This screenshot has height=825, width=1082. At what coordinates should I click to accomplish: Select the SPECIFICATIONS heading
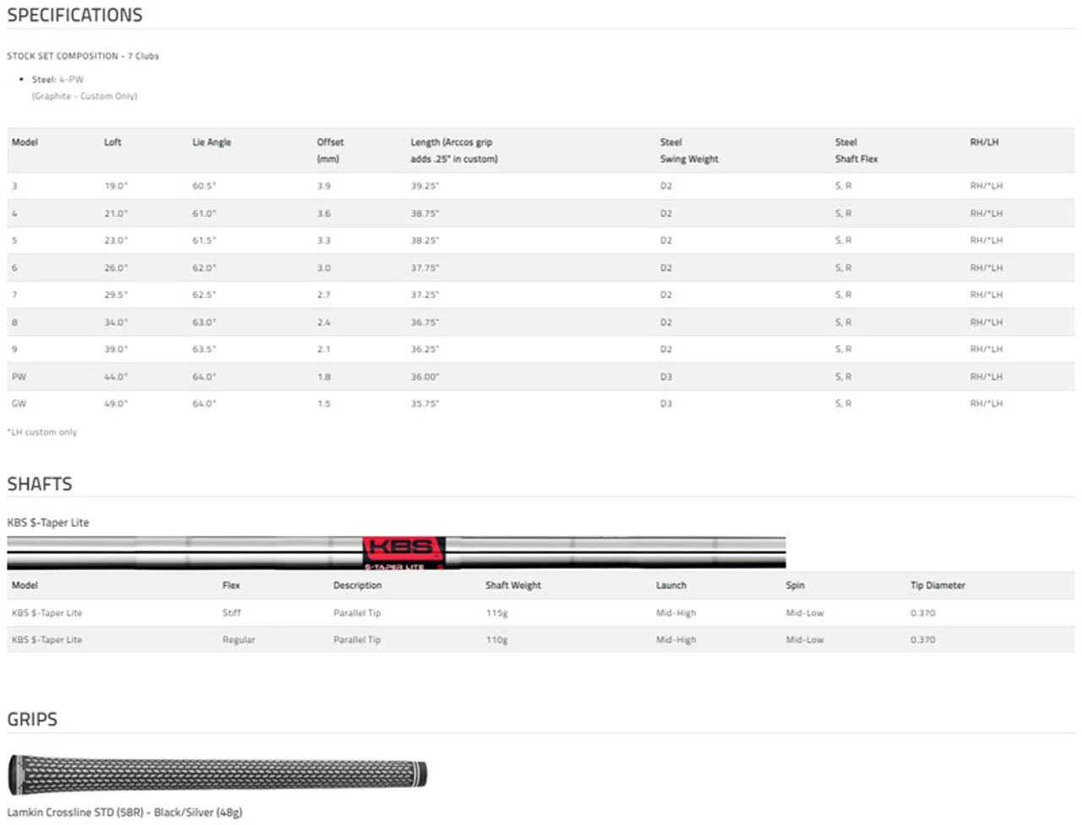point(74,15)
